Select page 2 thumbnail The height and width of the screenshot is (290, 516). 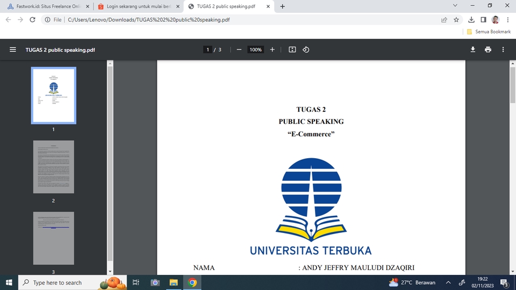[x=54, y=167]
